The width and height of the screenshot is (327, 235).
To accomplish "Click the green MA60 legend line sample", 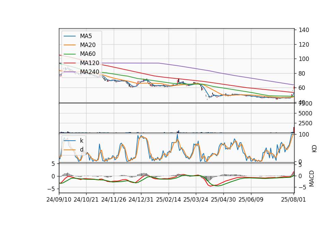I will tap(69, 54).
